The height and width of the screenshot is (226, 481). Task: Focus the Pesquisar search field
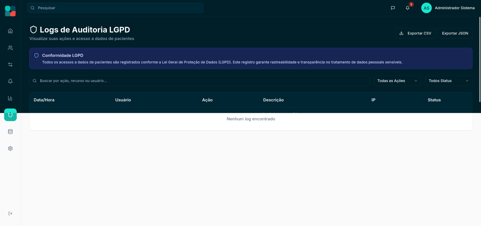click(x=115, y=8)
